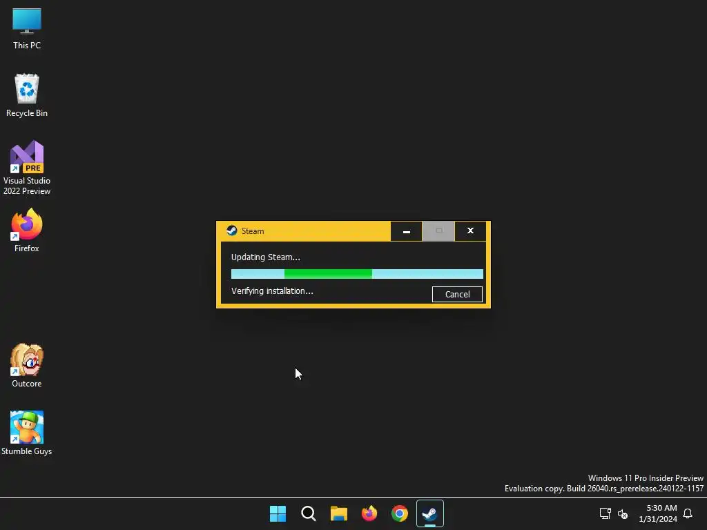Click the Steam taskbar icon
This screenshot has height=530, width=707.
click(x=430, y=513)
